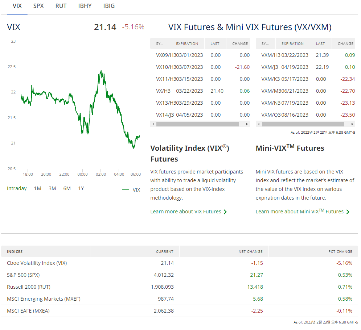Click VIX value 21.14 in chart header
Viewport: 361px width, 330px height.
[x=105, y=27]
